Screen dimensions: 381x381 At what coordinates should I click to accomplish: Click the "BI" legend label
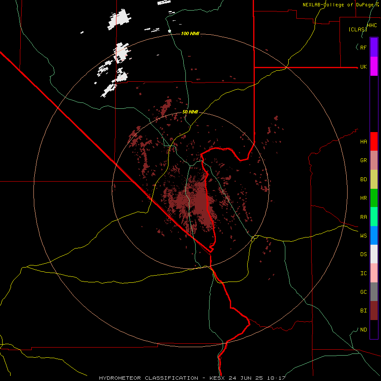(363, 311)
